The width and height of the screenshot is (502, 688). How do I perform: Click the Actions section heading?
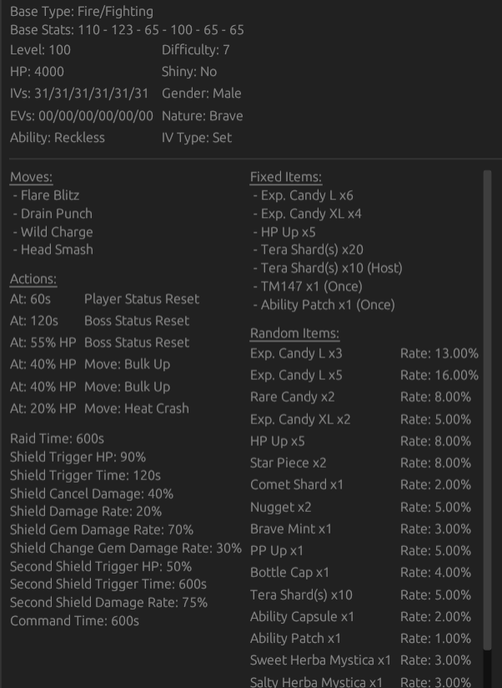33,279
